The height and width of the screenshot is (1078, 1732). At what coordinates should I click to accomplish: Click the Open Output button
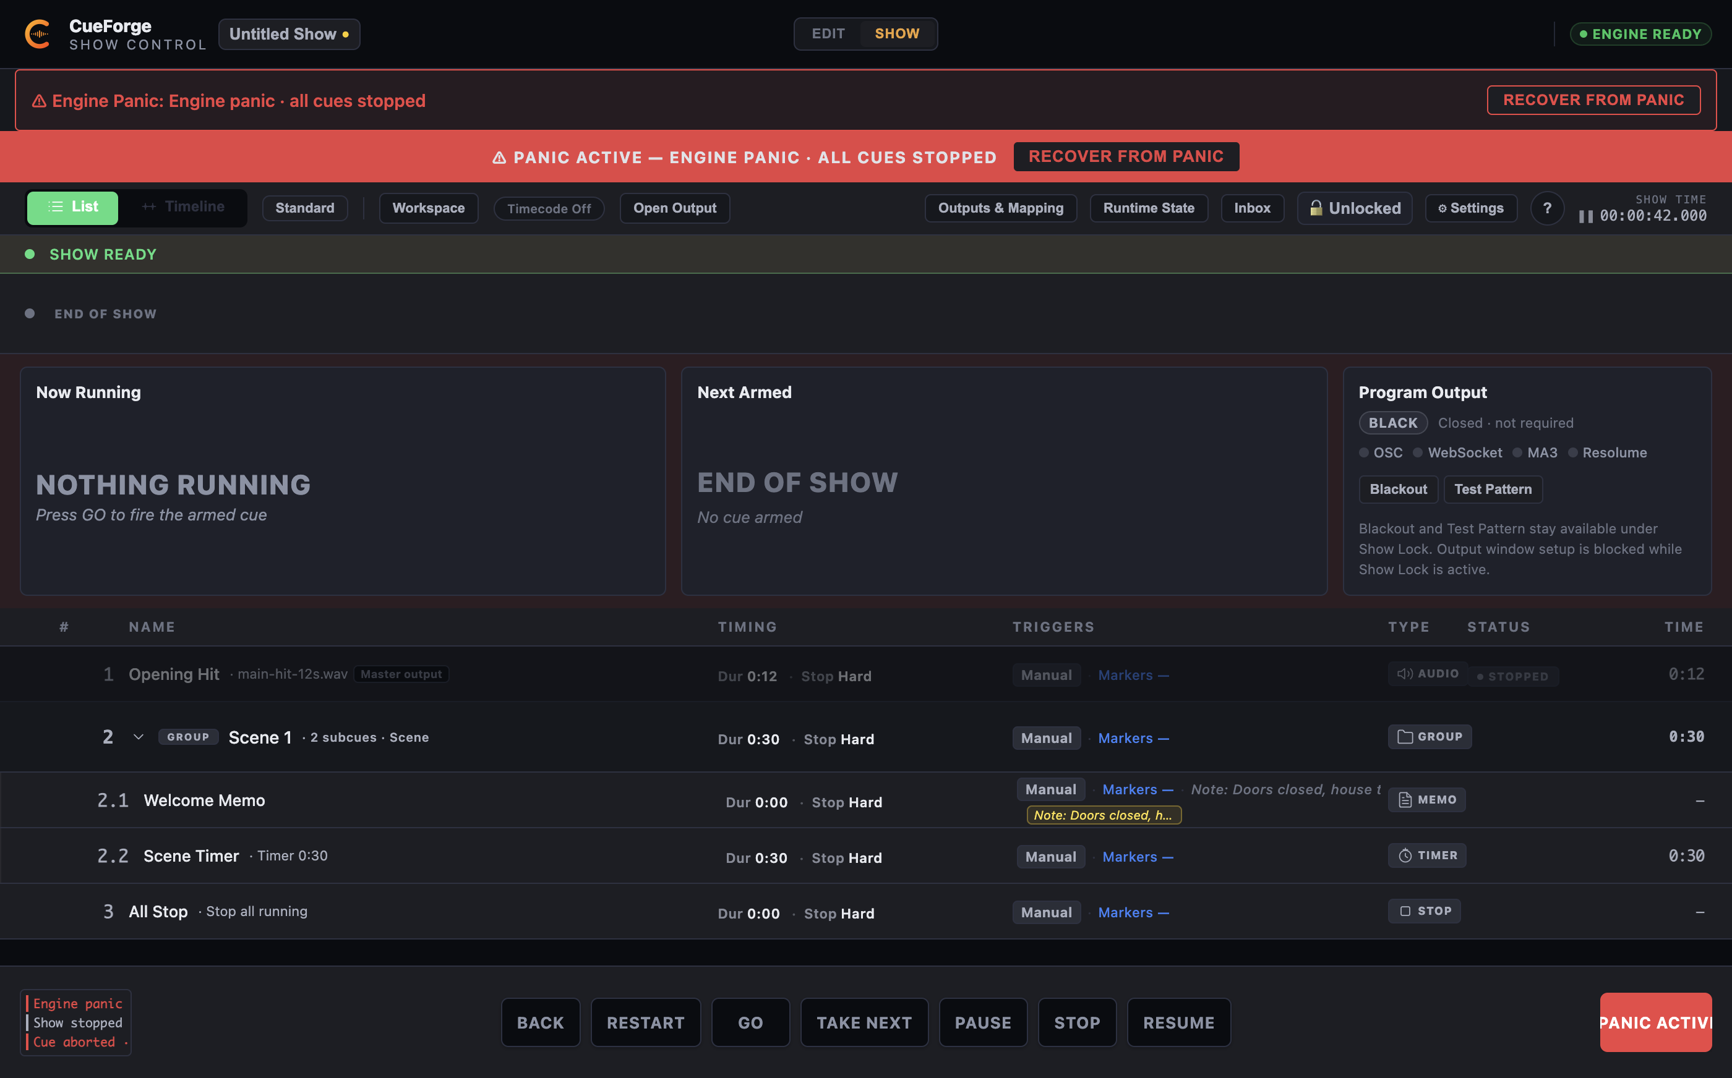[x=674, y=208]
